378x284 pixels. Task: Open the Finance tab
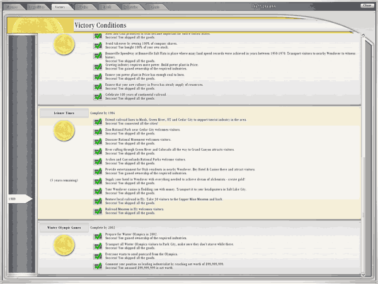click(13, 7)
